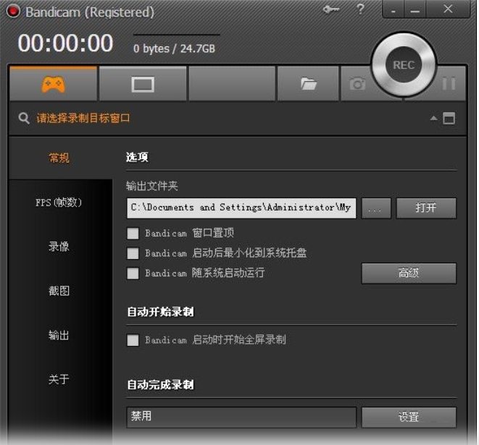Open registration key icon in title bar
479x445 pixels.
point(330,9)
